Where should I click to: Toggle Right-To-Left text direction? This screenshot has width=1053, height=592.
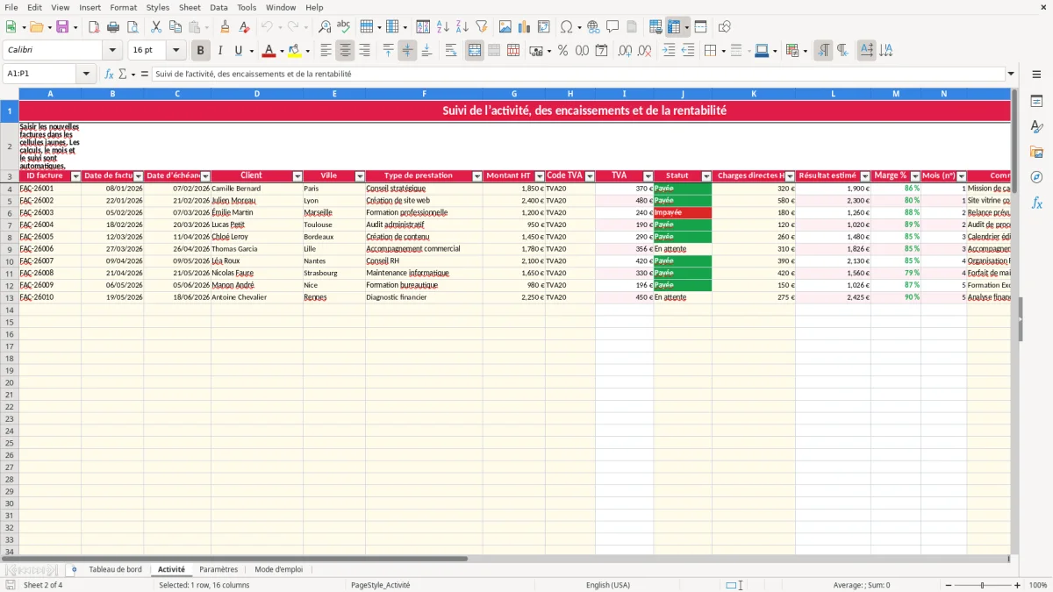[x=842, y=51]
